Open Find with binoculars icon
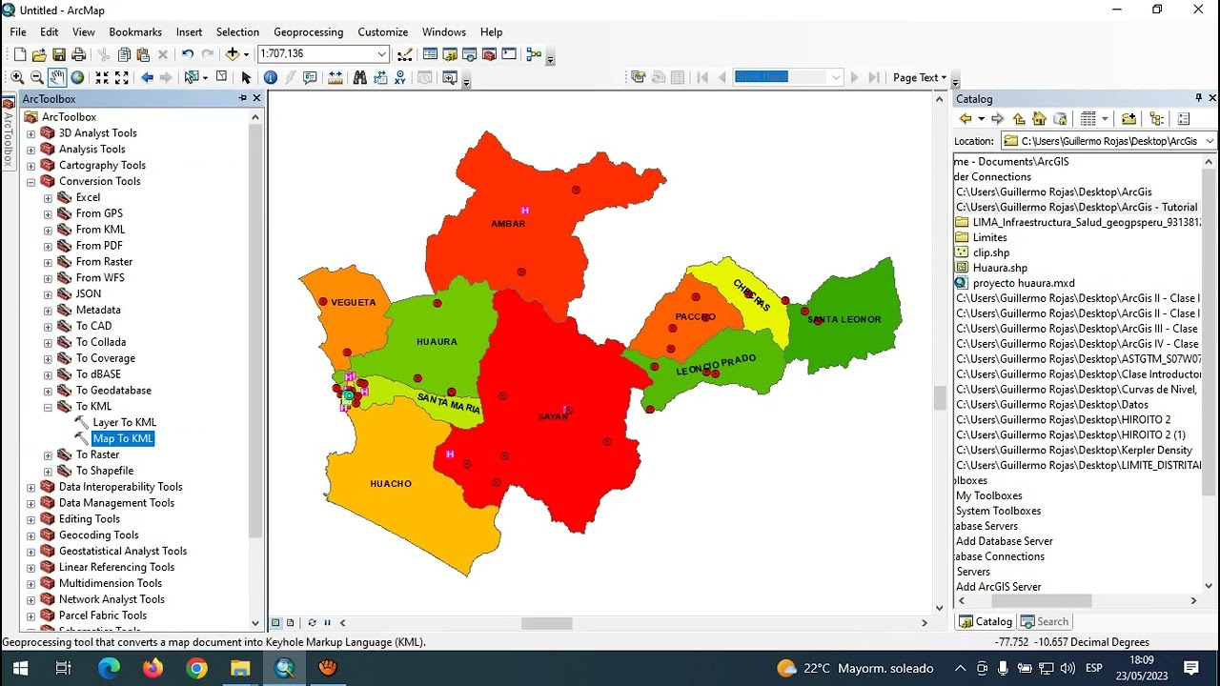This screenshot has width=1220, height=686. (x=359, y=77)
